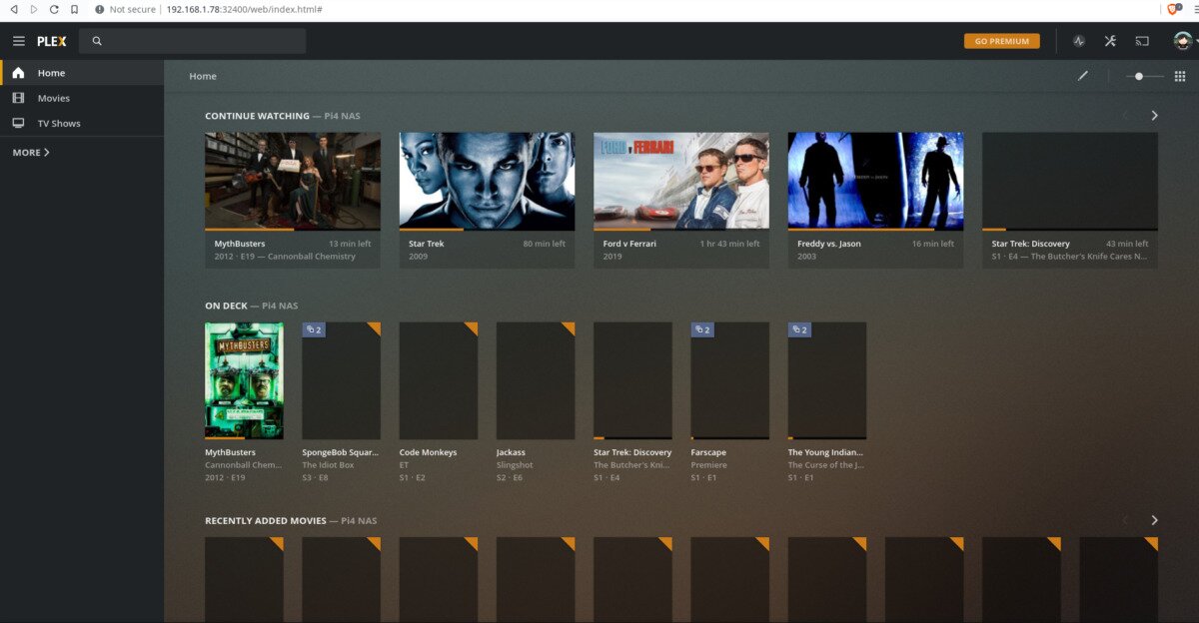Select Movies in the sidebar
The width and height of the screenshot is (1199, 623).
click(x=54, y=98)
